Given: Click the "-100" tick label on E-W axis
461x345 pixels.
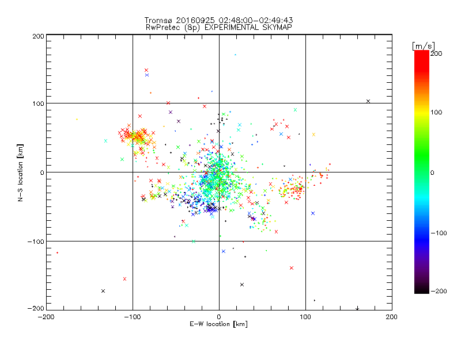Looking at the screenshot, I should click(133, 317).
